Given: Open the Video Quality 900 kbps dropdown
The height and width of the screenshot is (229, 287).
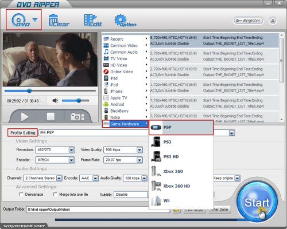Looking at the screenshot, I should point(139,150).
